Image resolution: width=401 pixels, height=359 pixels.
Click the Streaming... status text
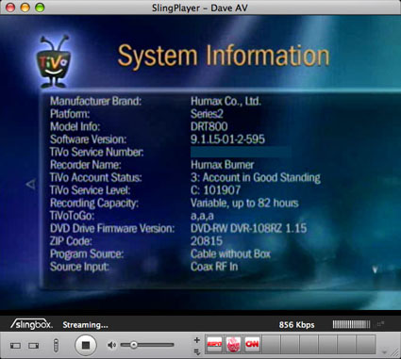click(x=85, y=325)
